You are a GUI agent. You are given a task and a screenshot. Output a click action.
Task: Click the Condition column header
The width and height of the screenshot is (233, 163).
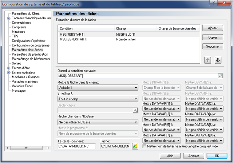point(86,28)
